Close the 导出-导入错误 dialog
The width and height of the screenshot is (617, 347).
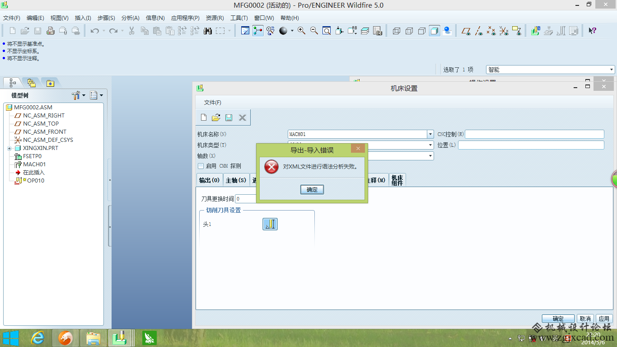point(358,149)
